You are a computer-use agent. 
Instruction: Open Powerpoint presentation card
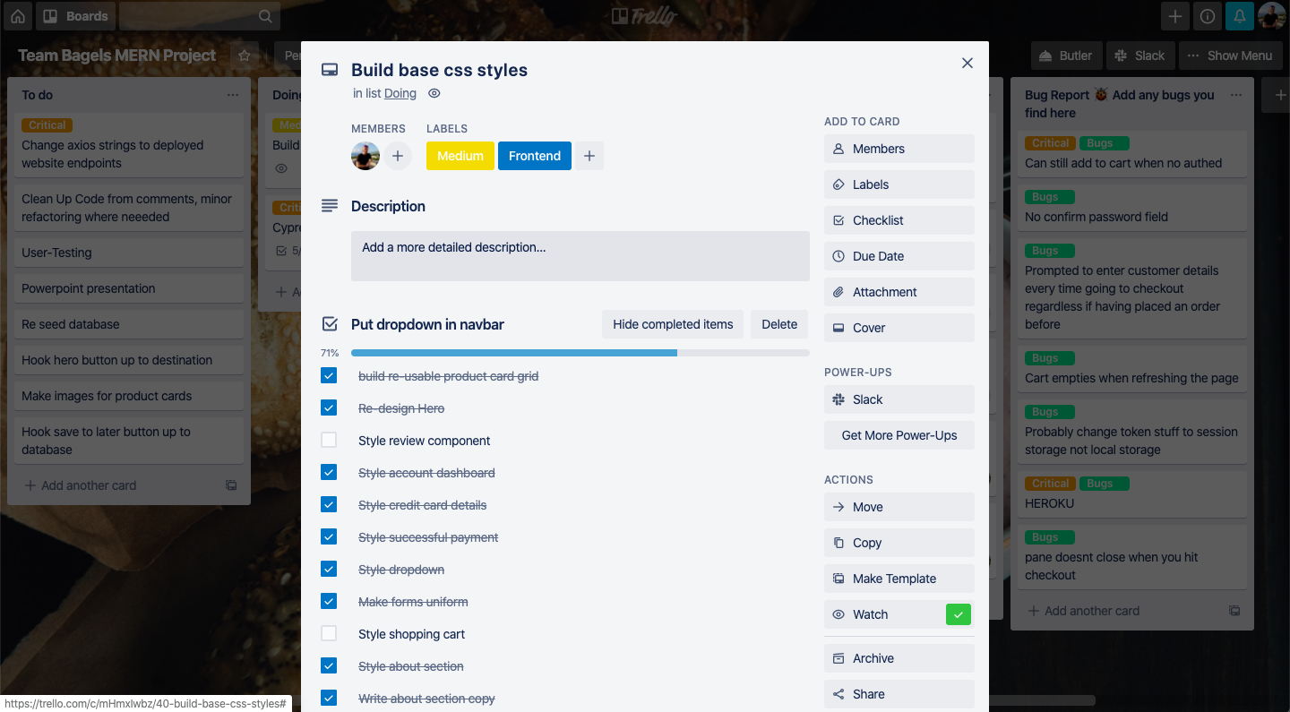click(129, 288)
